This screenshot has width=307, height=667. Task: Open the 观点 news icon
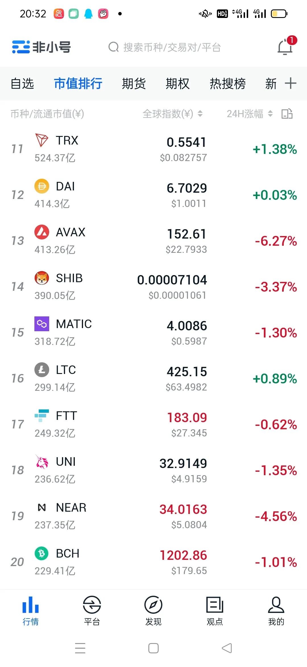(215, 605)
